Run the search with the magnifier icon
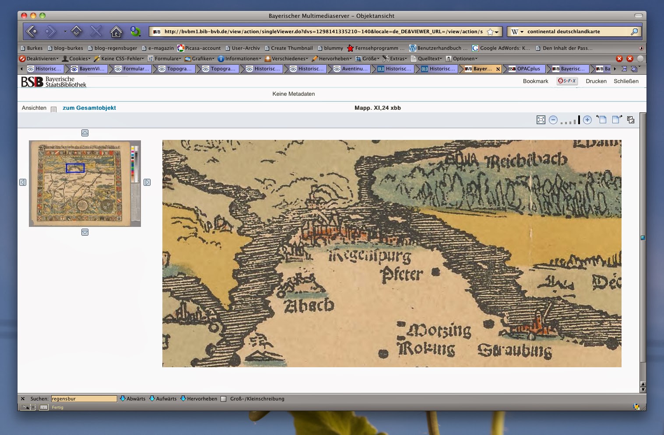The image size is (664, 435). coord(634,31)
